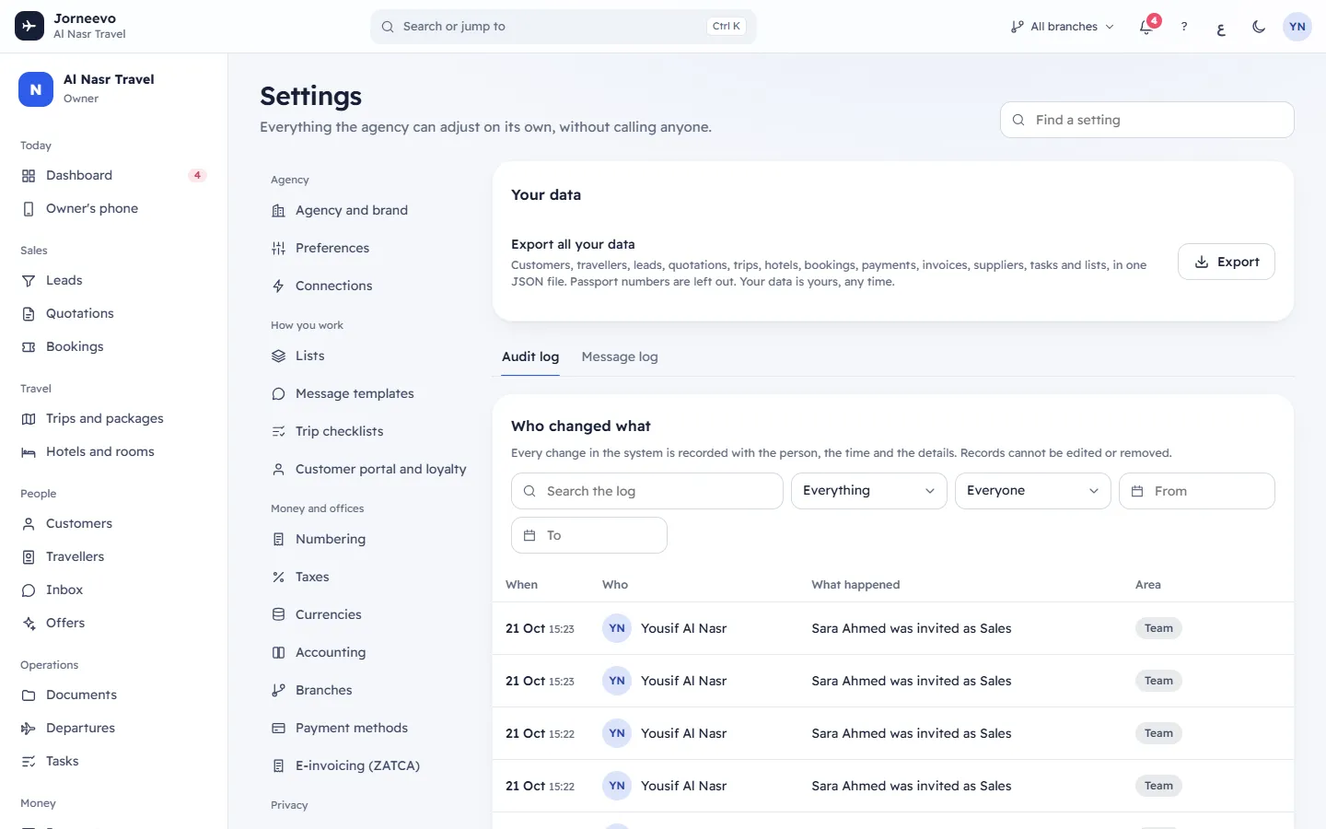Open the To date picker
The width and height of the screenshot is (1326, 829).
coord(588,535)
